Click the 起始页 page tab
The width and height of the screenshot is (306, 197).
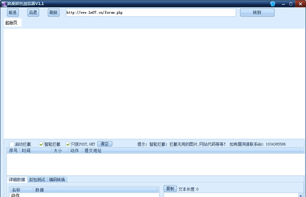coord(12,23)
